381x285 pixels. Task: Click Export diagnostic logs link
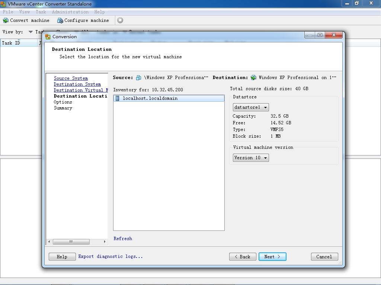click(x=110, y=256)
